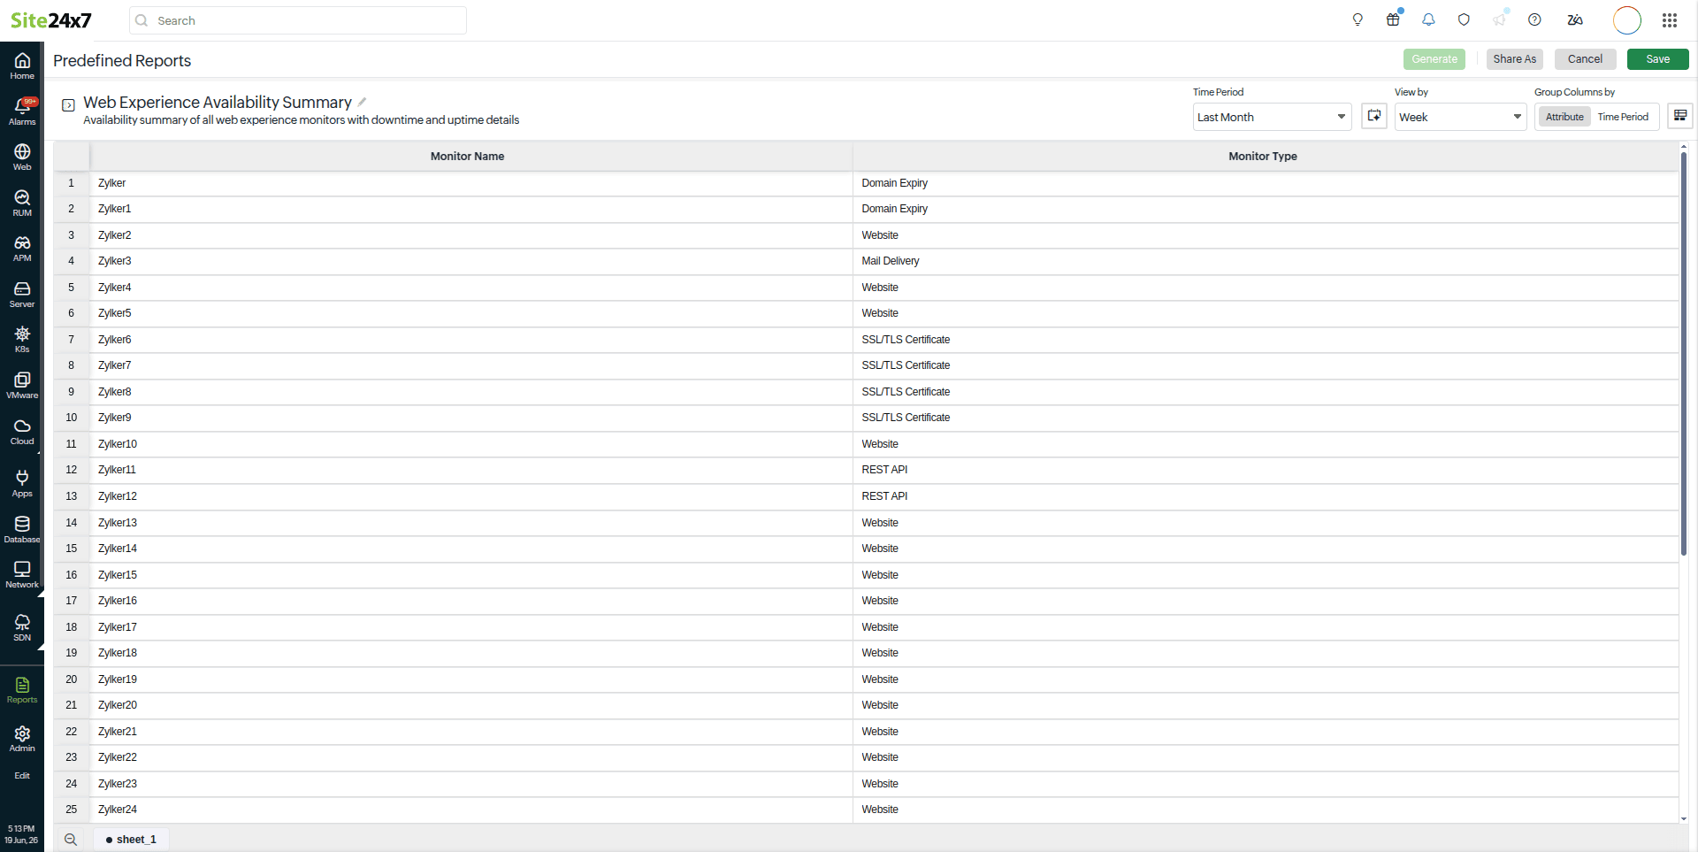Screen dimensions: 1698x852
Task: Open the Cloud section
Action: coord(22,432)
